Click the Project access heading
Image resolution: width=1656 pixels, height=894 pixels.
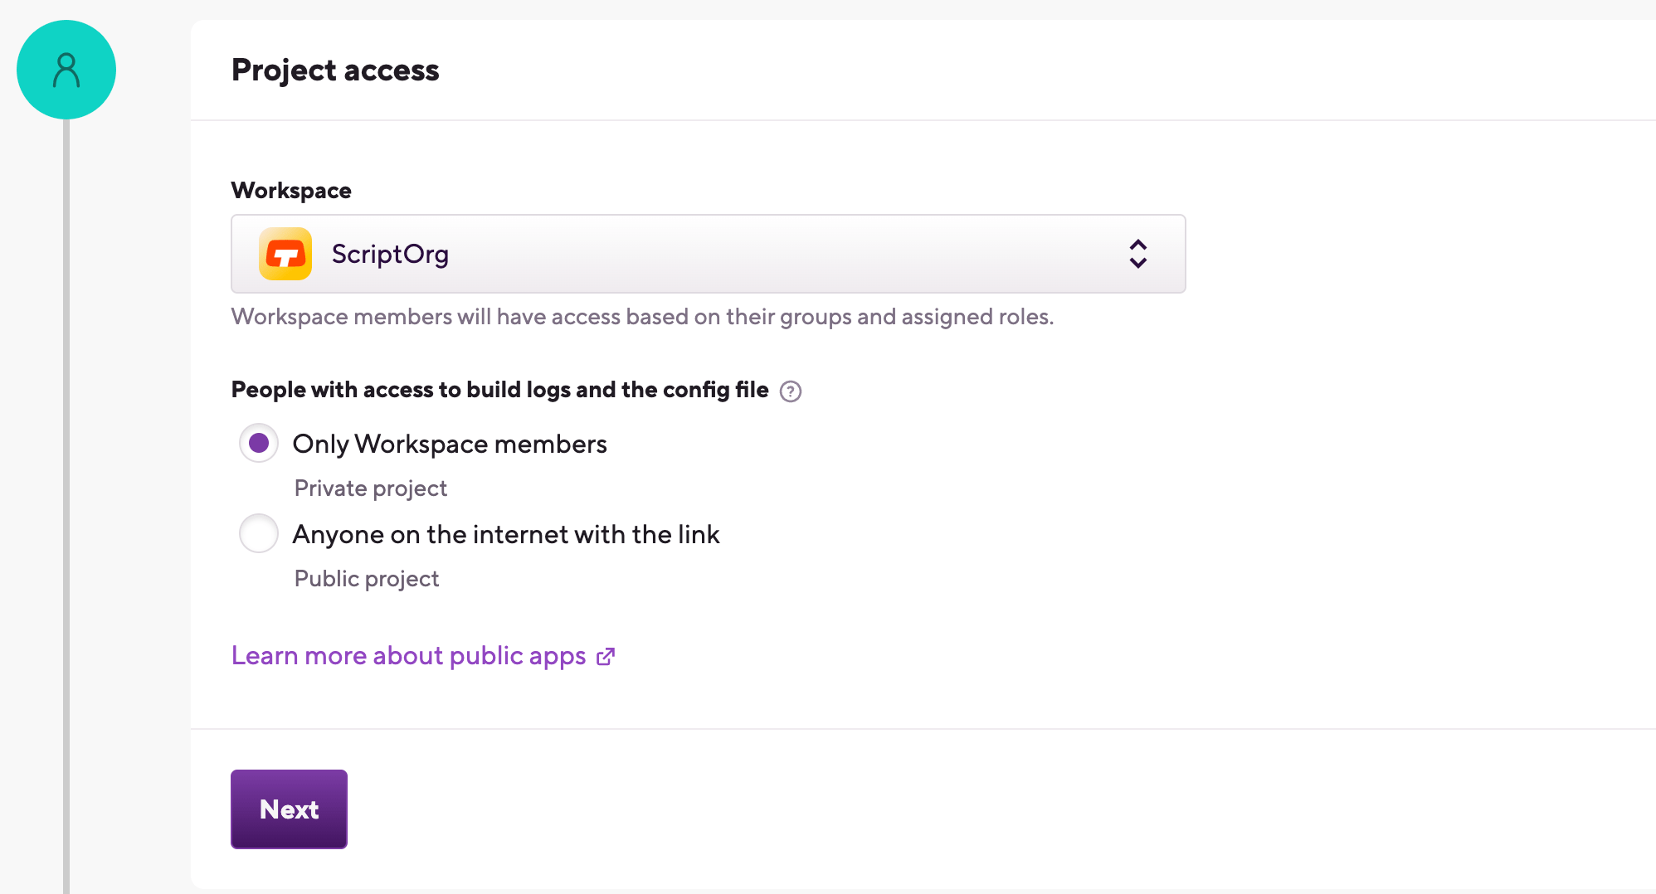[335, 70]
